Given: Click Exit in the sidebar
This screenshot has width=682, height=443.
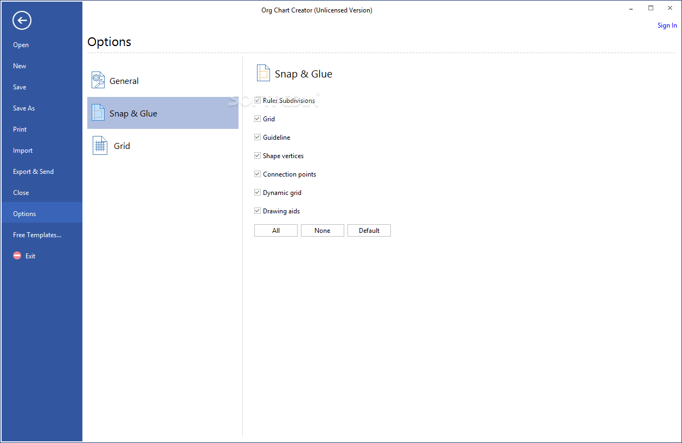Looking at the screenshot, I should (x=42, y=256).
